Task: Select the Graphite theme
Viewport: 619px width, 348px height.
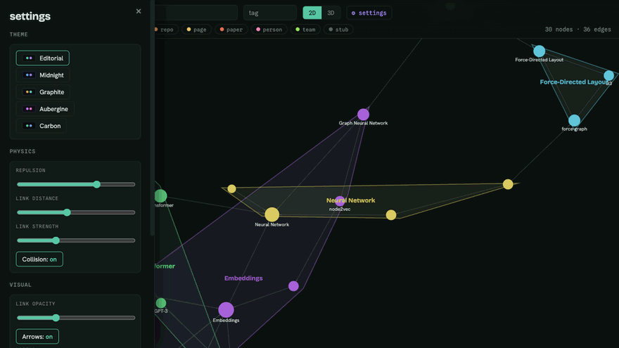Action: [x=43, y=92]
